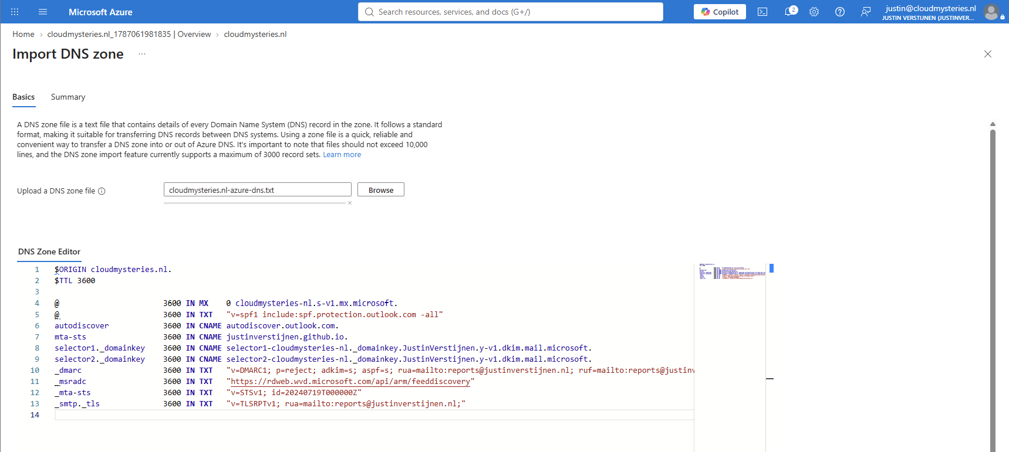This screenshot has height=452, width=1009.
Task: Click the justin@cloudmysteries.nl account name
Action: tap(930, 8)
